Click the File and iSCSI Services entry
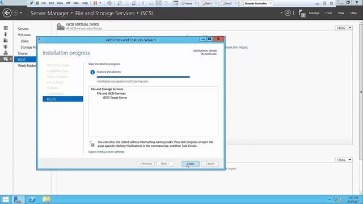 111,93
